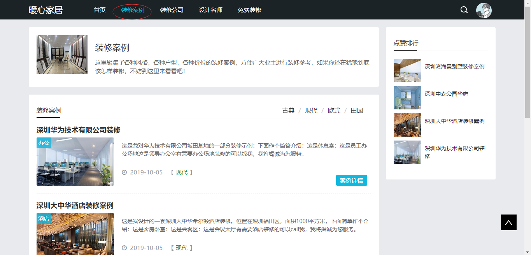This screenshot has width=531, height=255.
Task: Open 深圳中森公园华府 in ranking list
Action: click(446, 94)
